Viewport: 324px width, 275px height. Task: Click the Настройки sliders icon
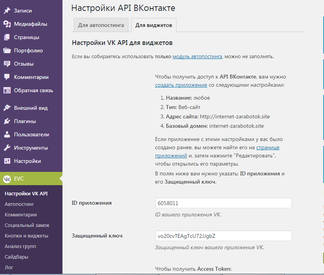tap(7, 161)
